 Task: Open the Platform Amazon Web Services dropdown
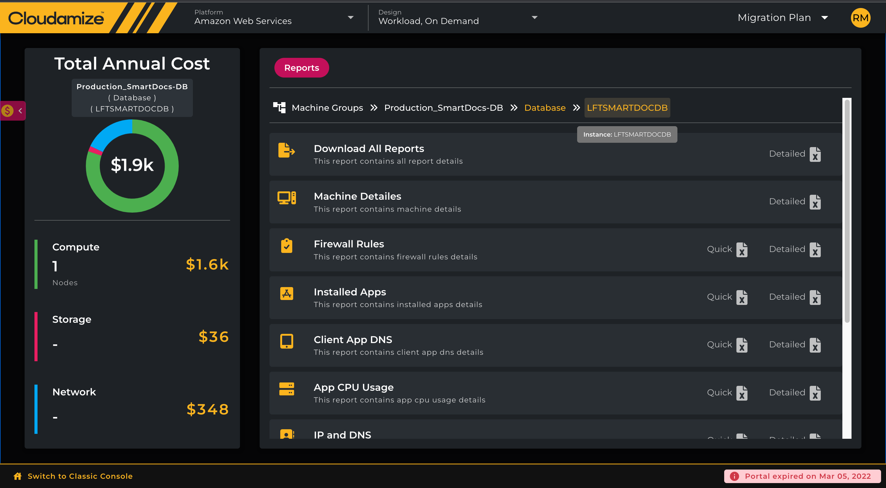pos(274,17)
